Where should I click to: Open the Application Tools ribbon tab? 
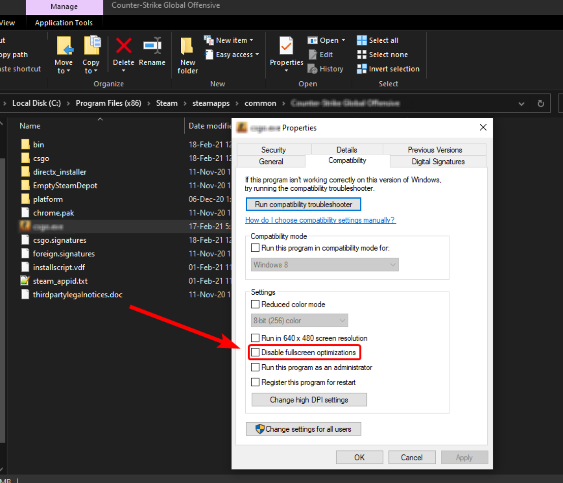click(64, 23)
